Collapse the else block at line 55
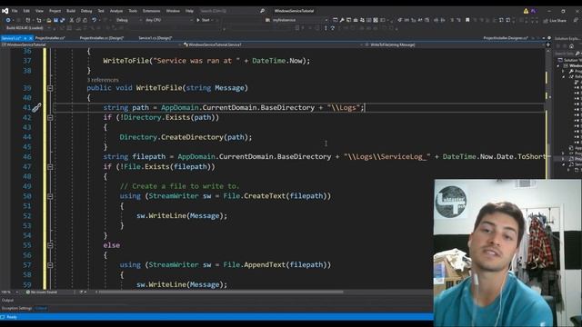This screenshot has width=582, height=327. click(x=50, y=245)
